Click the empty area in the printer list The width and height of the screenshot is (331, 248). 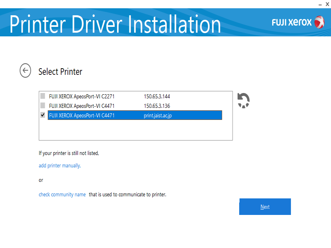tap(135, 130)
